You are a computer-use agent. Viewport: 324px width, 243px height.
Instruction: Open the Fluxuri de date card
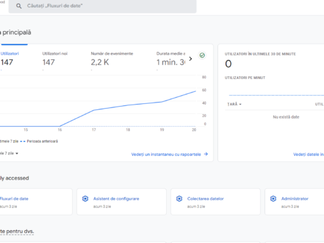pos(36,202)
